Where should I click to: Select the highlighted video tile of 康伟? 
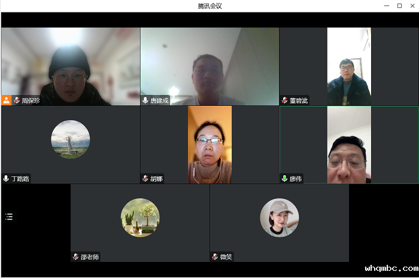tap(349, 143)
